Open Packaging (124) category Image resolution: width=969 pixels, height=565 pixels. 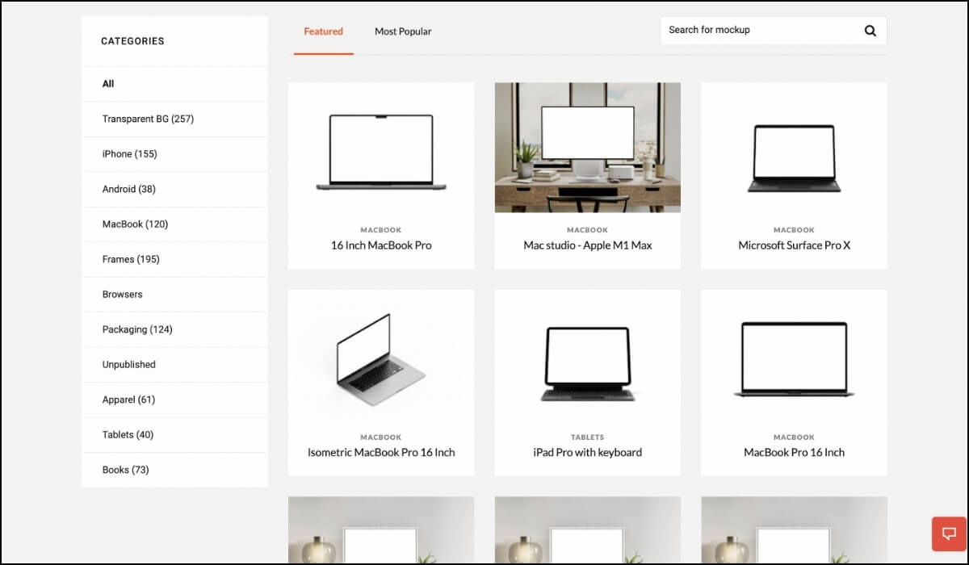tap(174, 329)
